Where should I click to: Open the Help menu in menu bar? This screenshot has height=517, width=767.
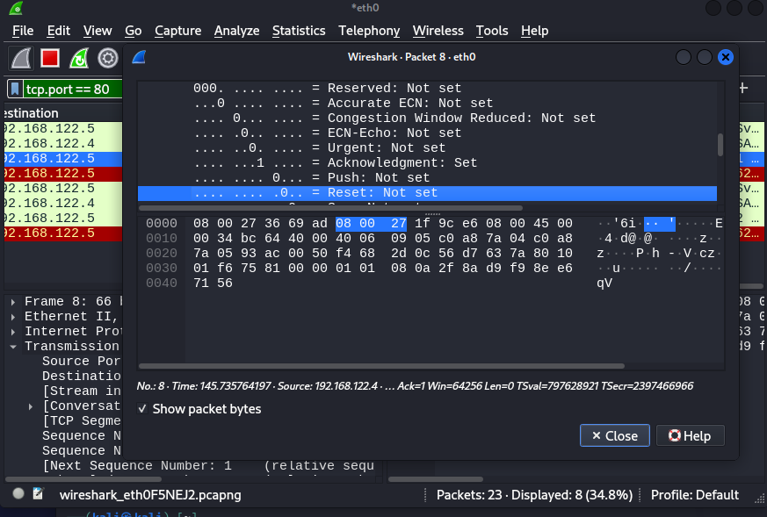pos(535,31)
